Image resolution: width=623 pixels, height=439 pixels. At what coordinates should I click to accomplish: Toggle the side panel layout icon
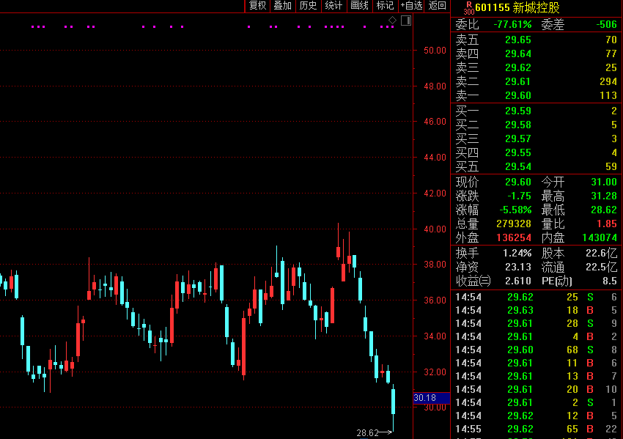[x=405, y=20]
